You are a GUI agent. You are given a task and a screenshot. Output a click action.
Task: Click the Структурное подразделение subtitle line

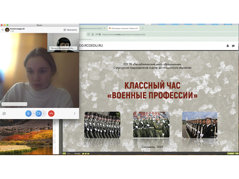(x=153, y=68)
